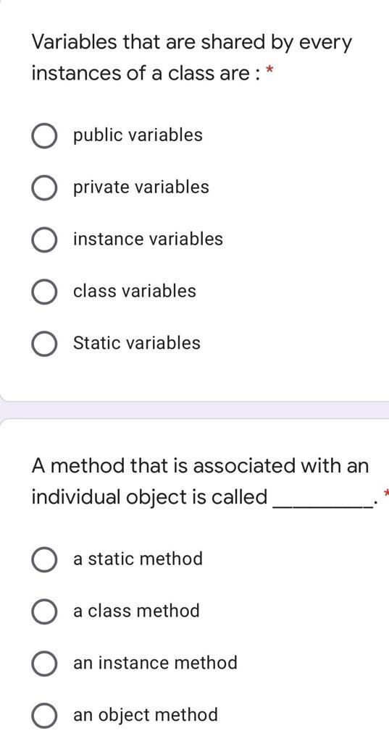Click the 'a static method' answer text
Image resolution: width=389 pixels, height=741 pixels.
point(138,559)
